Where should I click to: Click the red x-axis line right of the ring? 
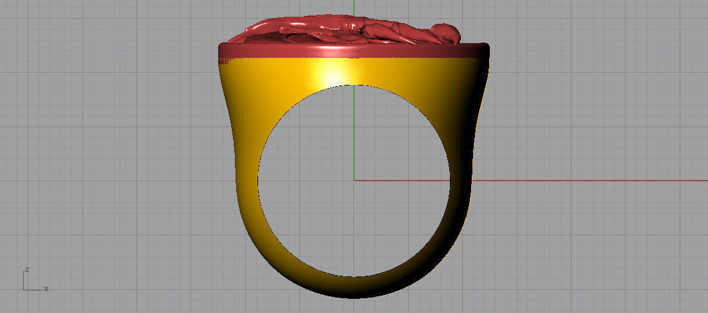(590, 181)
